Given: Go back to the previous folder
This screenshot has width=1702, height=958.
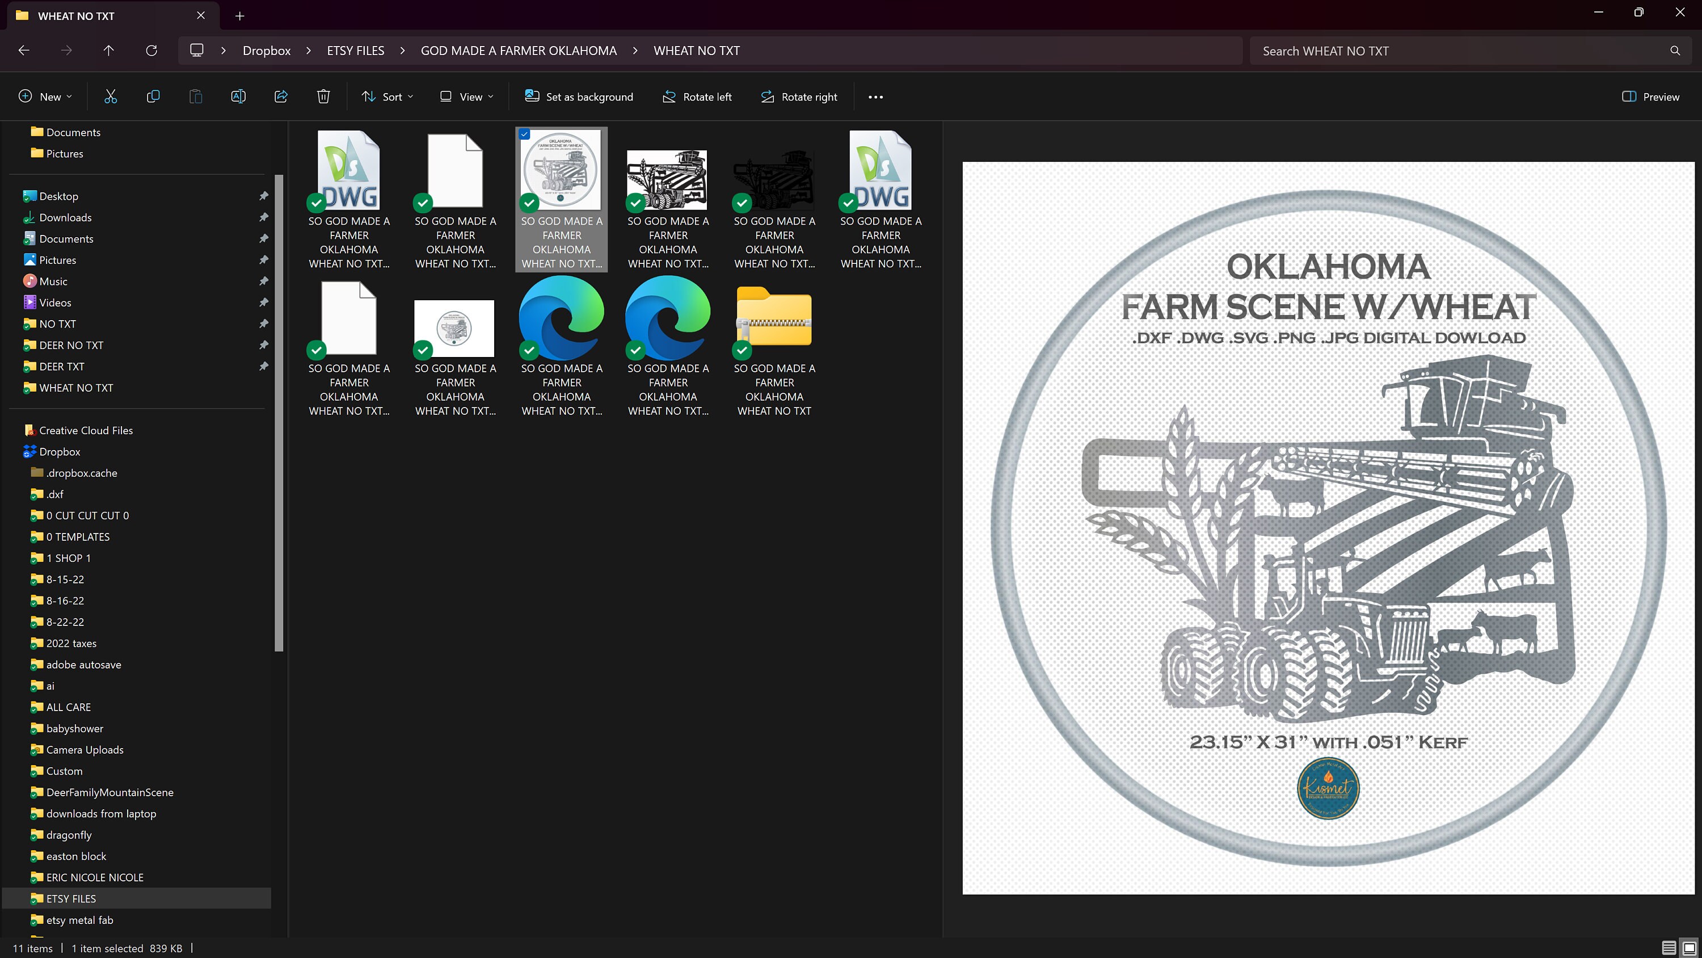Looking at the screenshot, I should click(24, 51).
